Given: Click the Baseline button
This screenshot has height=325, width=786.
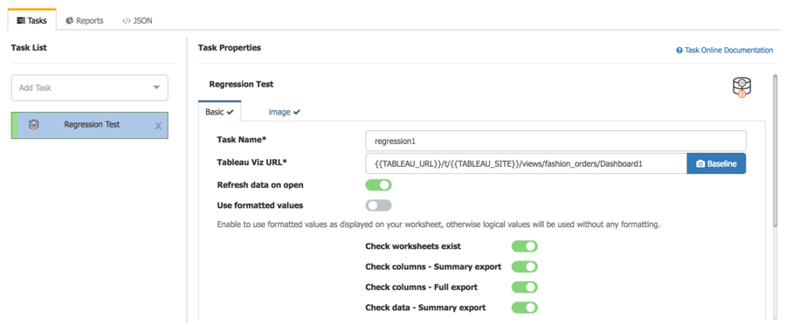Looking at the screenshot, I should [x=716, y=163].
